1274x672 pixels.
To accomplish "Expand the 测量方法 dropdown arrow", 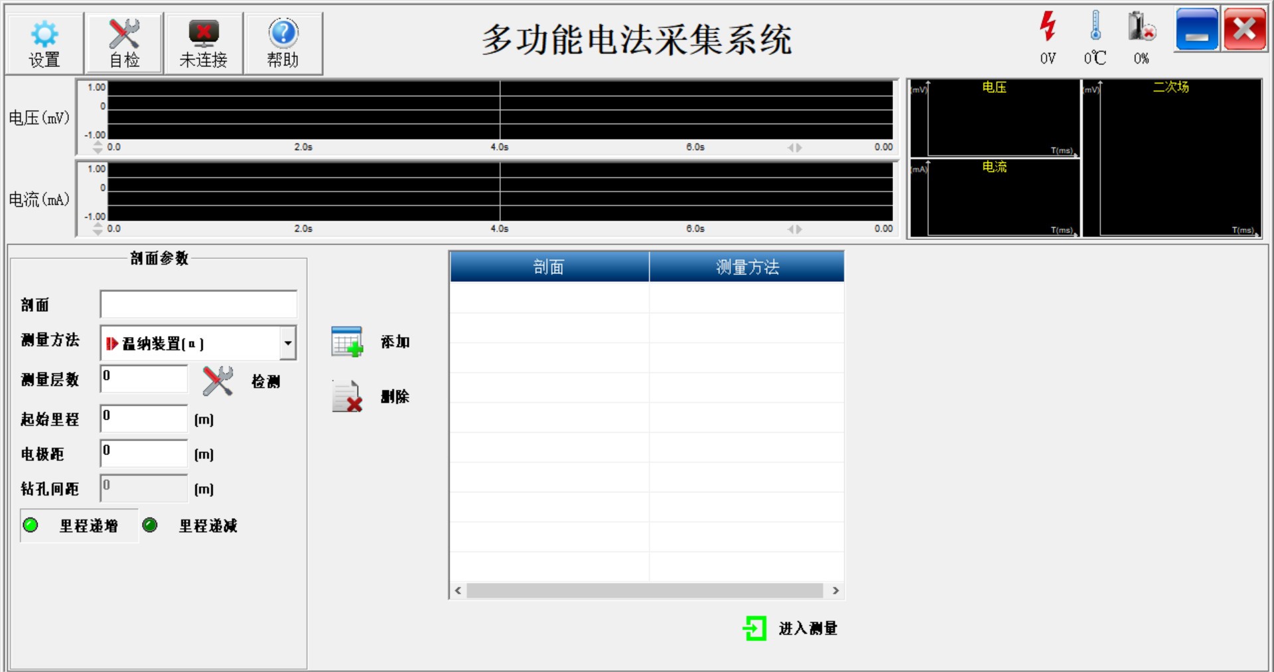I will [288, 343].
